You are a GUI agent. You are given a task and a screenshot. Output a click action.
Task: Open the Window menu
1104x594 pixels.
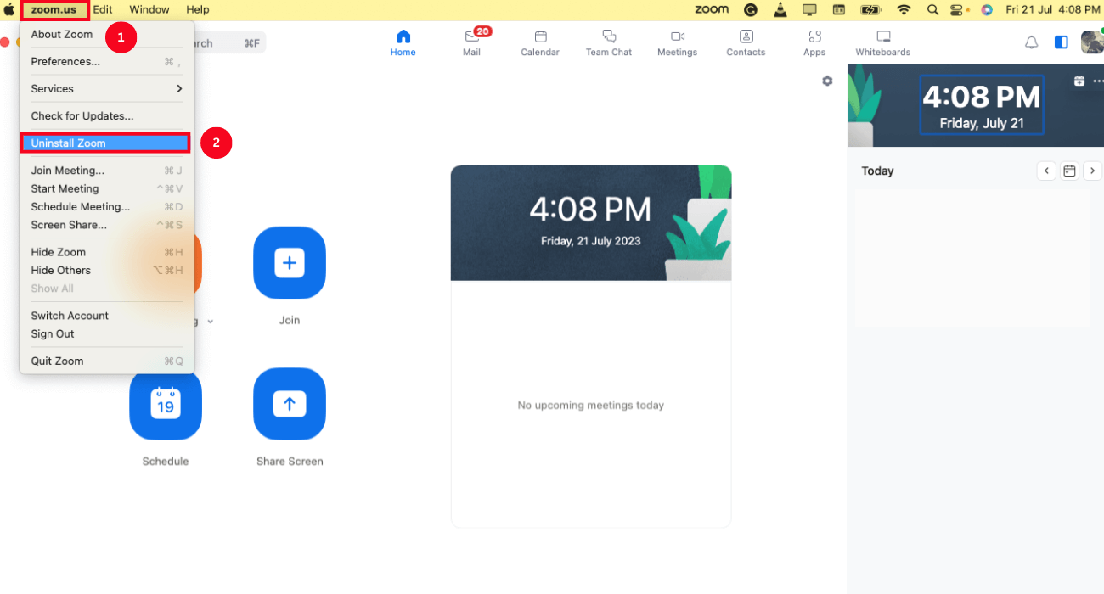[x=149, y=9]
